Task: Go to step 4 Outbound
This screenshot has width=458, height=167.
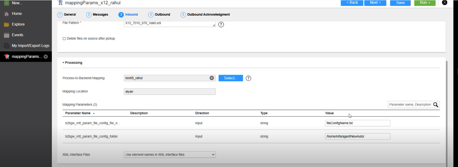Action: [159, 15]
